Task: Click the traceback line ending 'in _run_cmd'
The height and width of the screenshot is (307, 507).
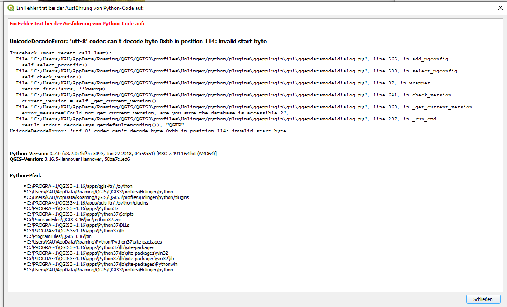Action: (x=226, y=119)
